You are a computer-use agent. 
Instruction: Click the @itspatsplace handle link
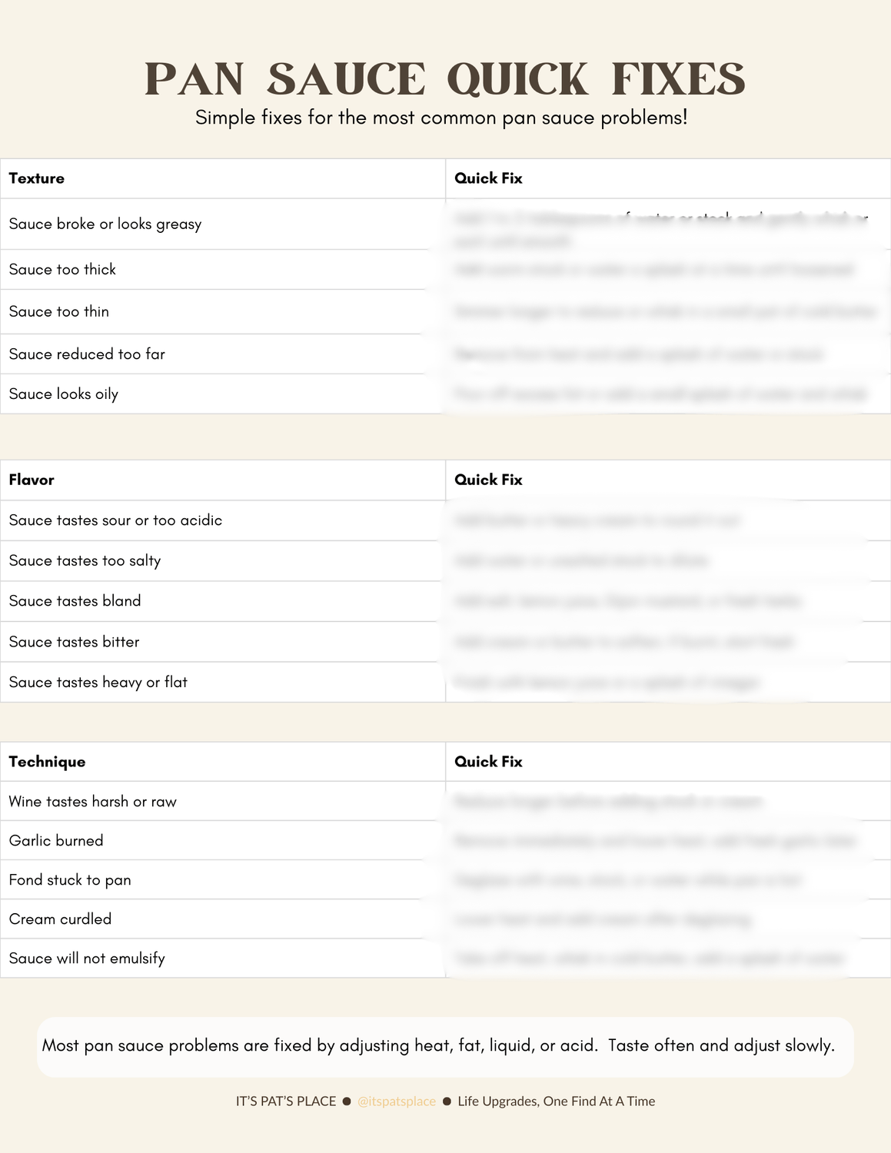[397, 1101]
